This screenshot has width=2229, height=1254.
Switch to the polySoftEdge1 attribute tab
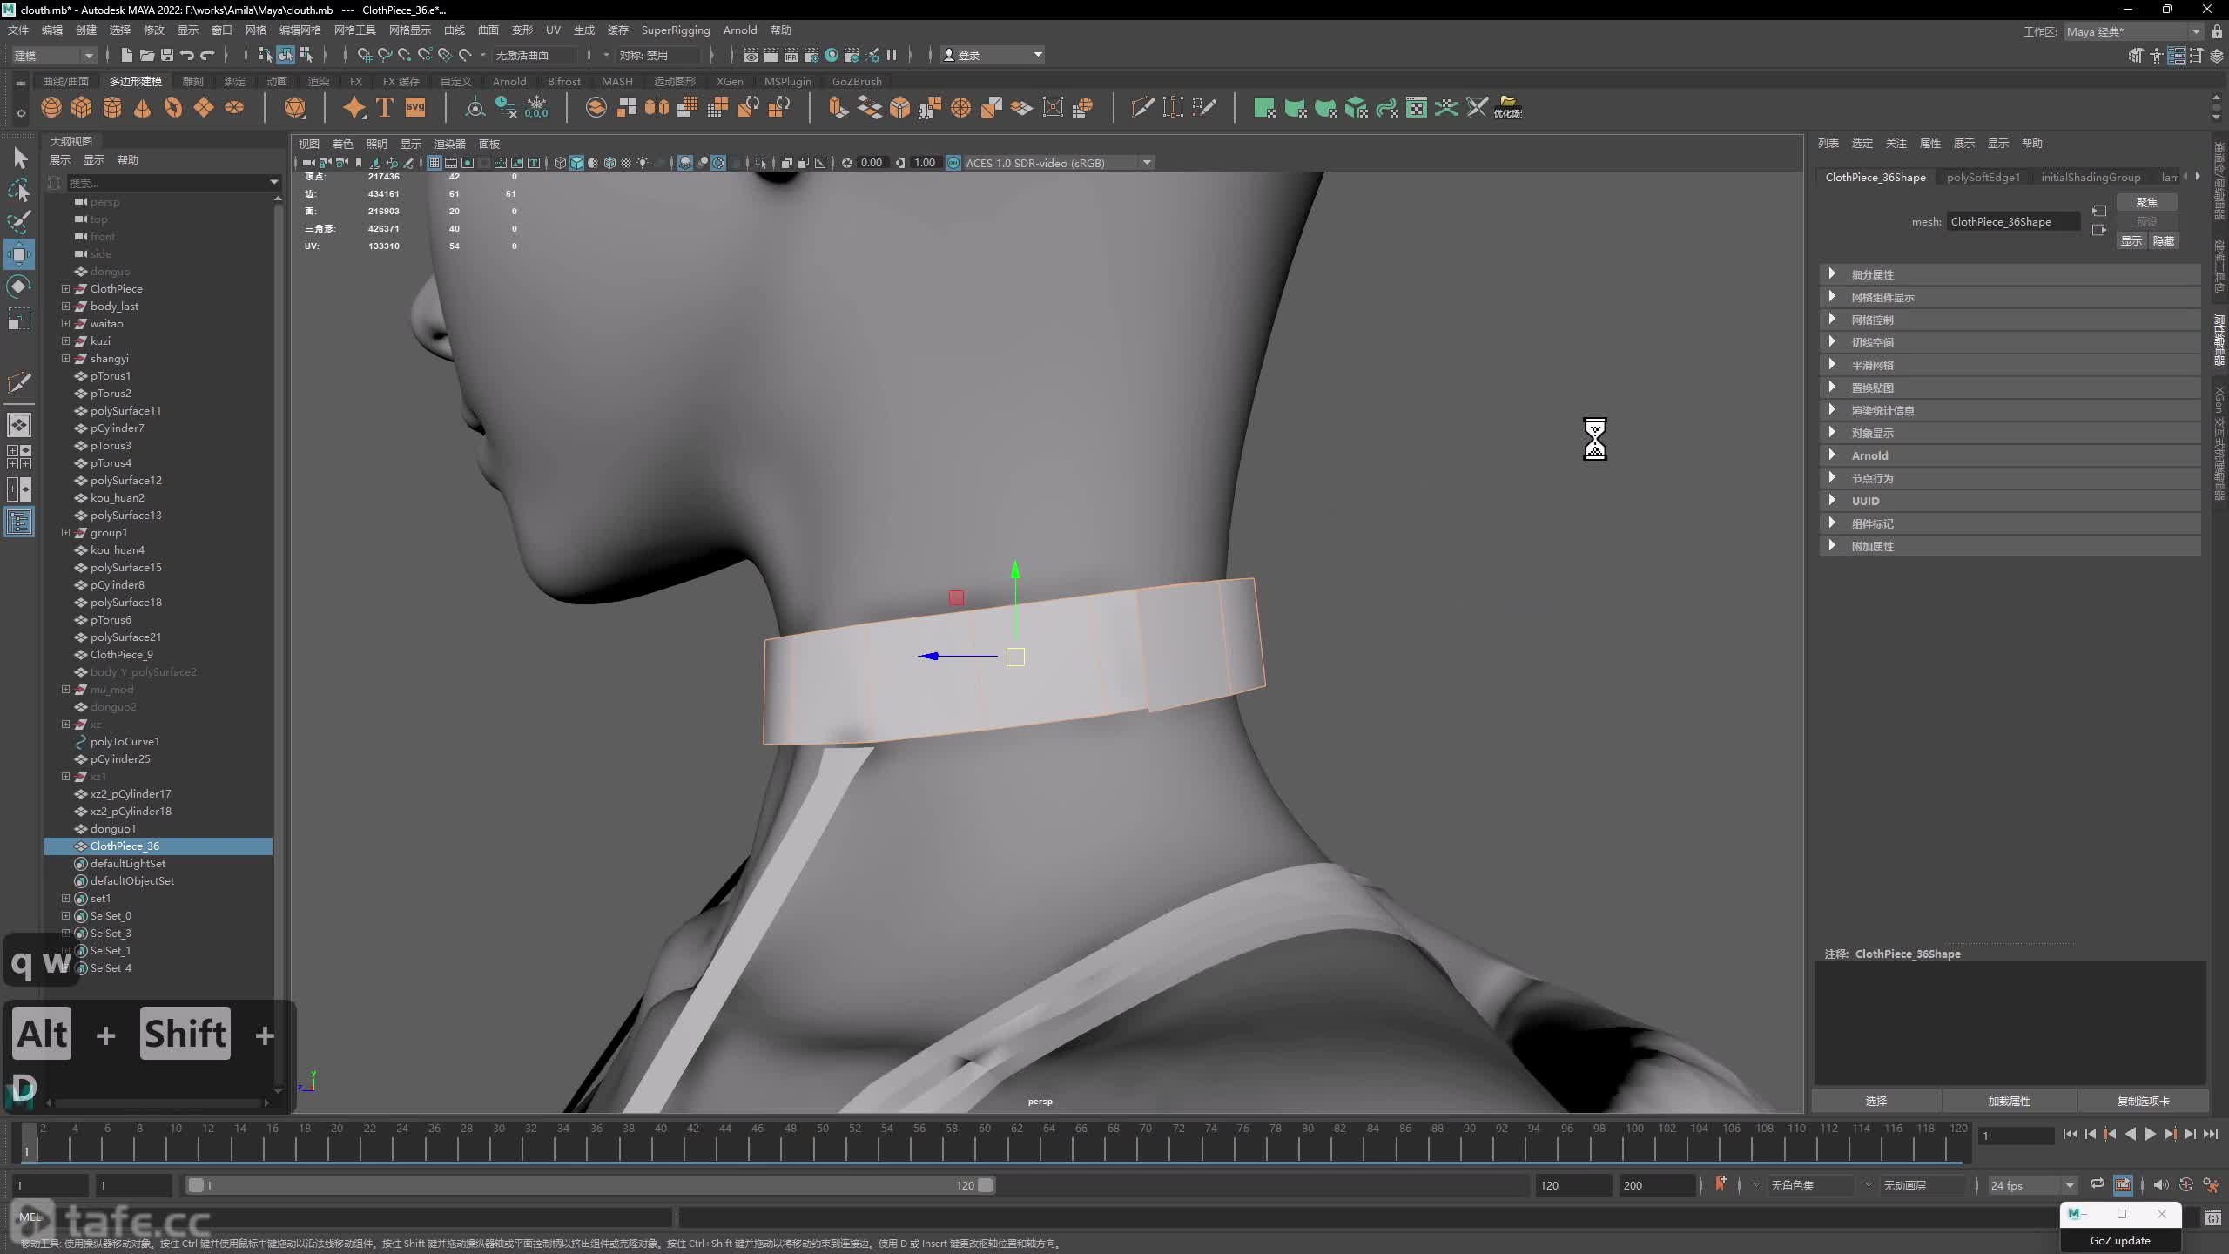pyautogui.click(x=1983, y=177)
